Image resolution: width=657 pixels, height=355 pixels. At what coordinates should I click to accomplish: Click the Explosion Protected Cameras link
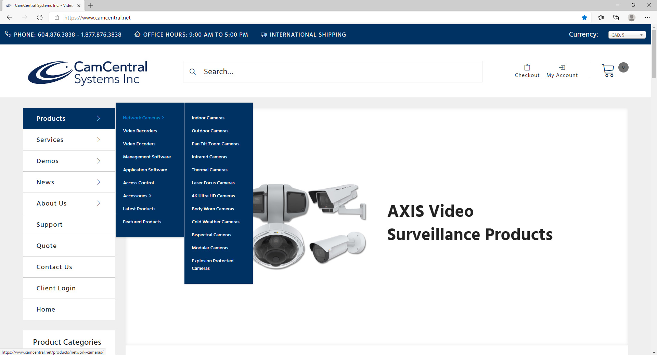pyautogui.click(x=212, y=264)
